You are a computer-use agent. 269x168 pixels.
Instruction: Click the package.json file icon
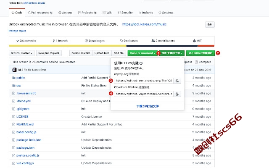pos(14,147)
